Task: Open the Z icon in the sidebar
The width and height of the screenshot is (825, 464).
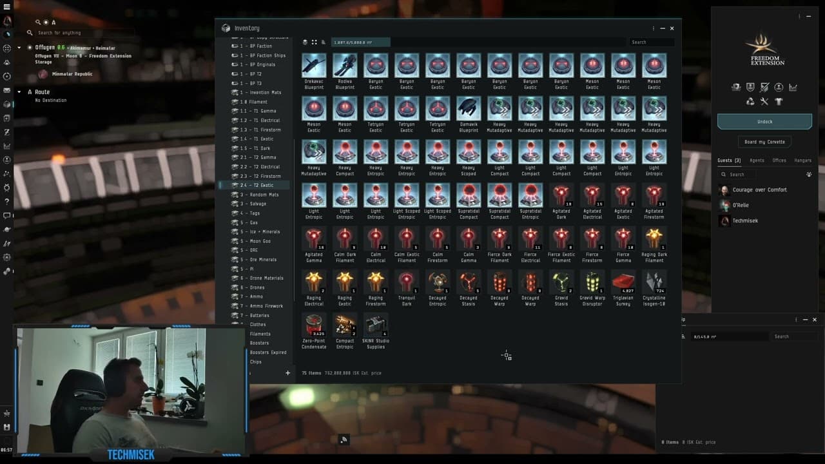Action: click(x=6, y=132)
